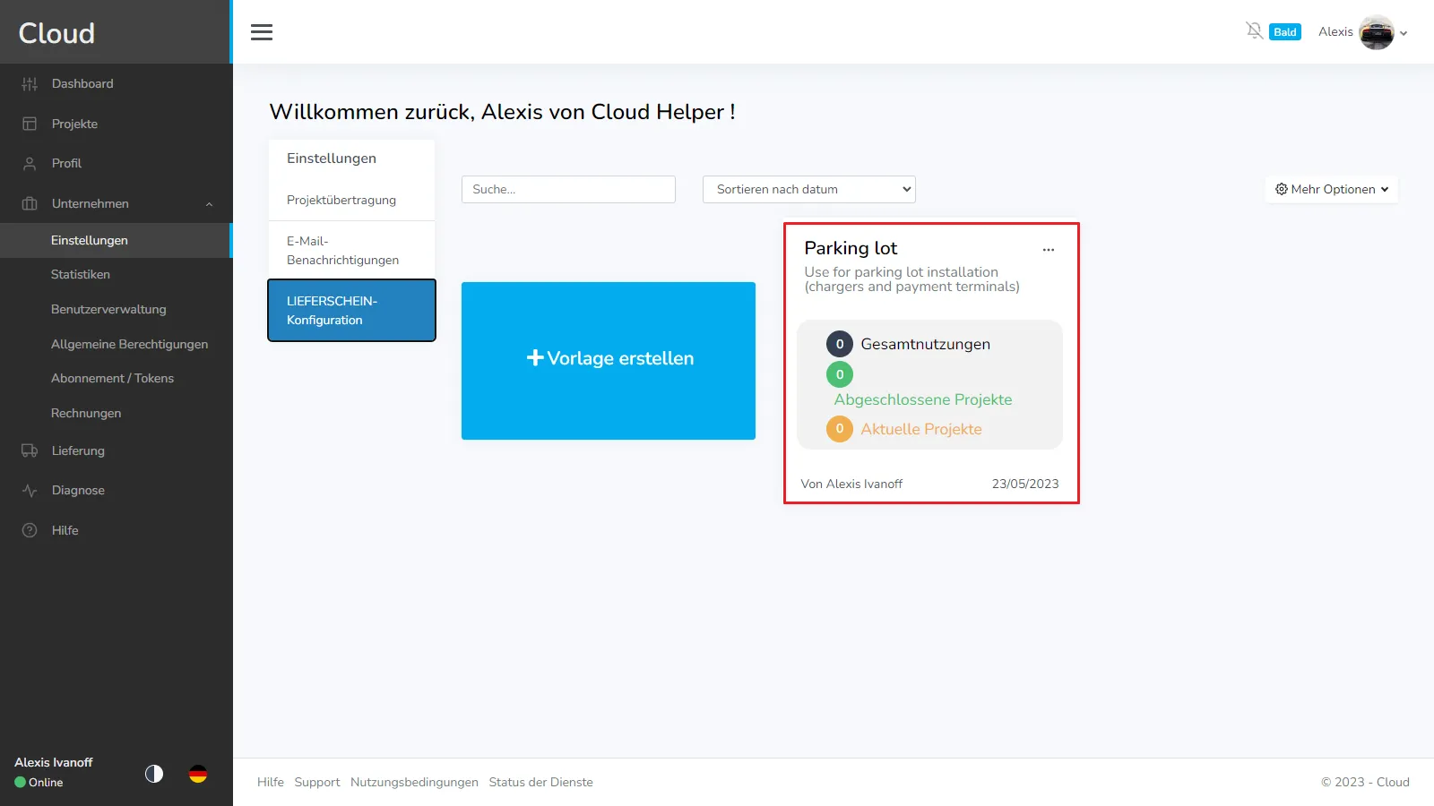Click the Dashboard sliders icon in sidebar
Screen dimensions: 1434x806
[30, 84]
